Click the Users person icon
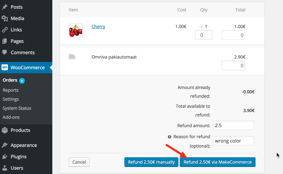Image resolution: width=283 pixels, height=174 pixels. point(5,168)
